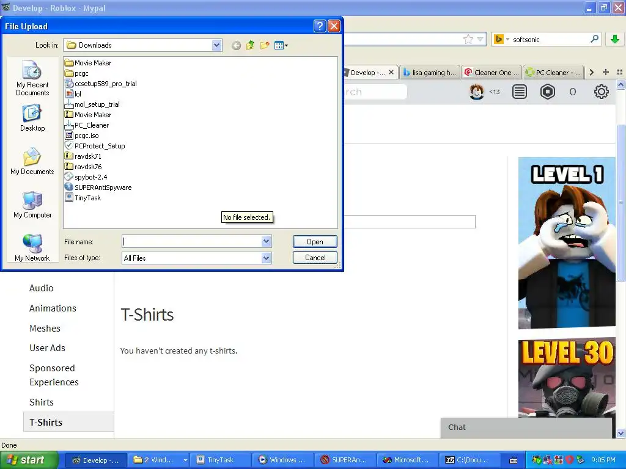Screen dimensions: 626x469
Task: Switch to the PC Cleaner tab
Action: click(x=553, y=73)
